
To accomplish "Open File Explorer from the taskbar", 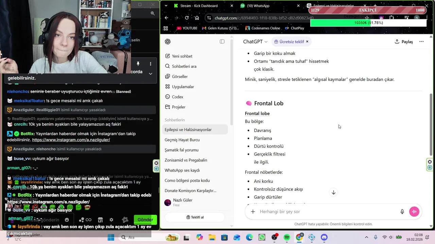I will coord(212,238).
